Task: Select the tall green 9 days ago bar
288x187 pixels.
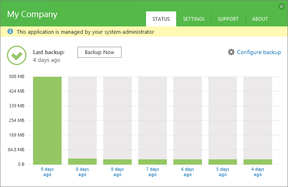Action: [x=47, y=120]
